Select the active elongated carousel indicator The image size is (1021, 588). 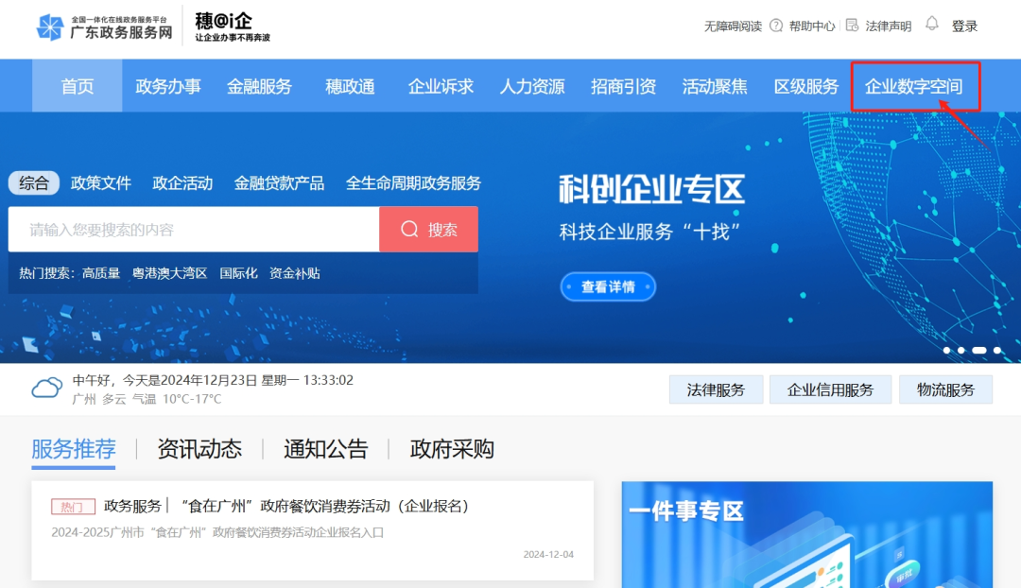coord(979,351)
